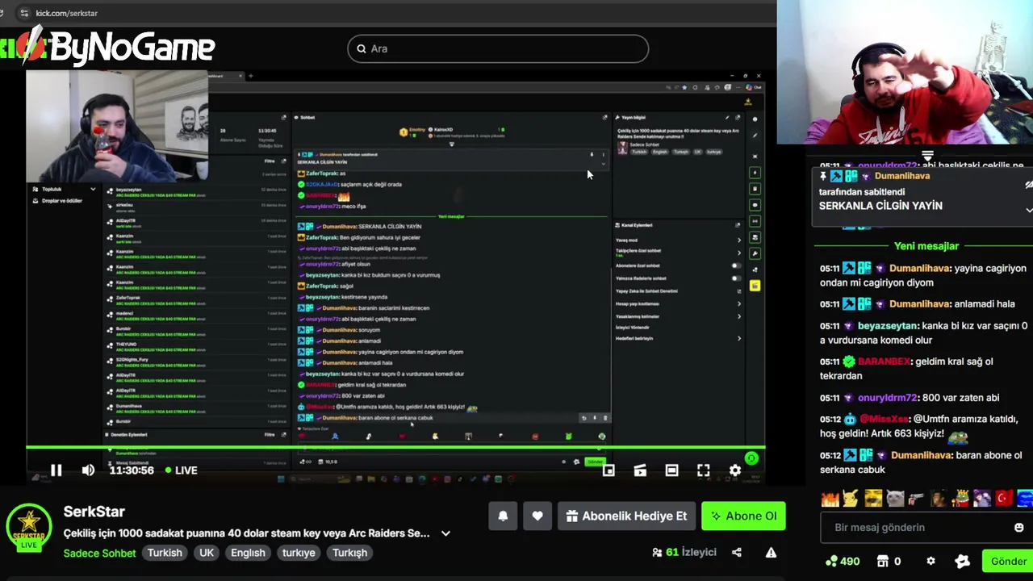Select the UK tag

[x=207, y=553]
